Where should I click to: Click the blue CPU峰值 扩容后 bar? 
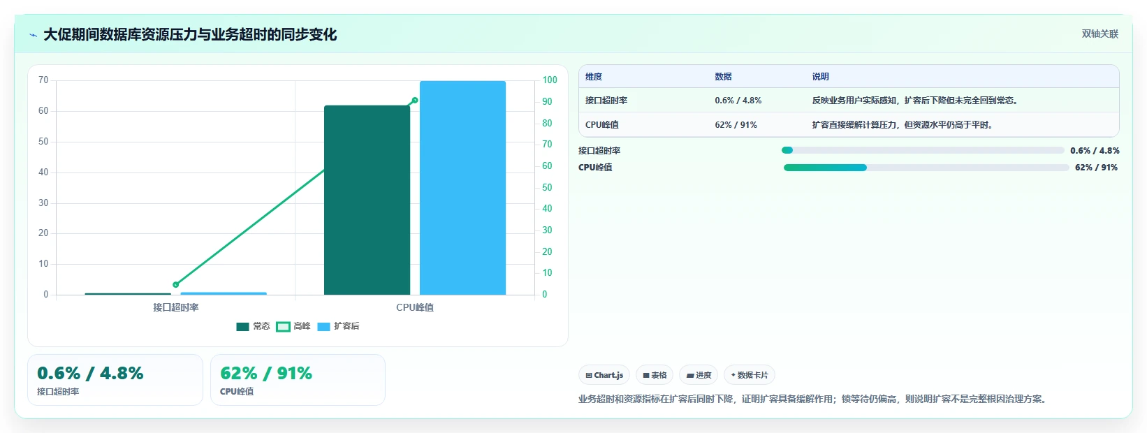(x=462, y=188)
